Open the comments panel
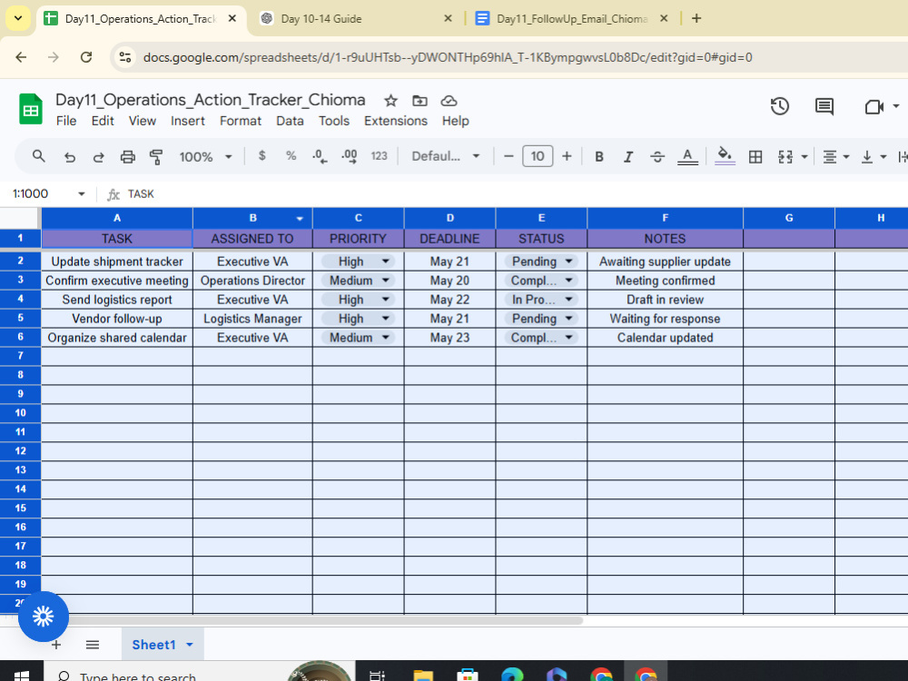Screen dimensions: 908x681 tap(824, 106)
